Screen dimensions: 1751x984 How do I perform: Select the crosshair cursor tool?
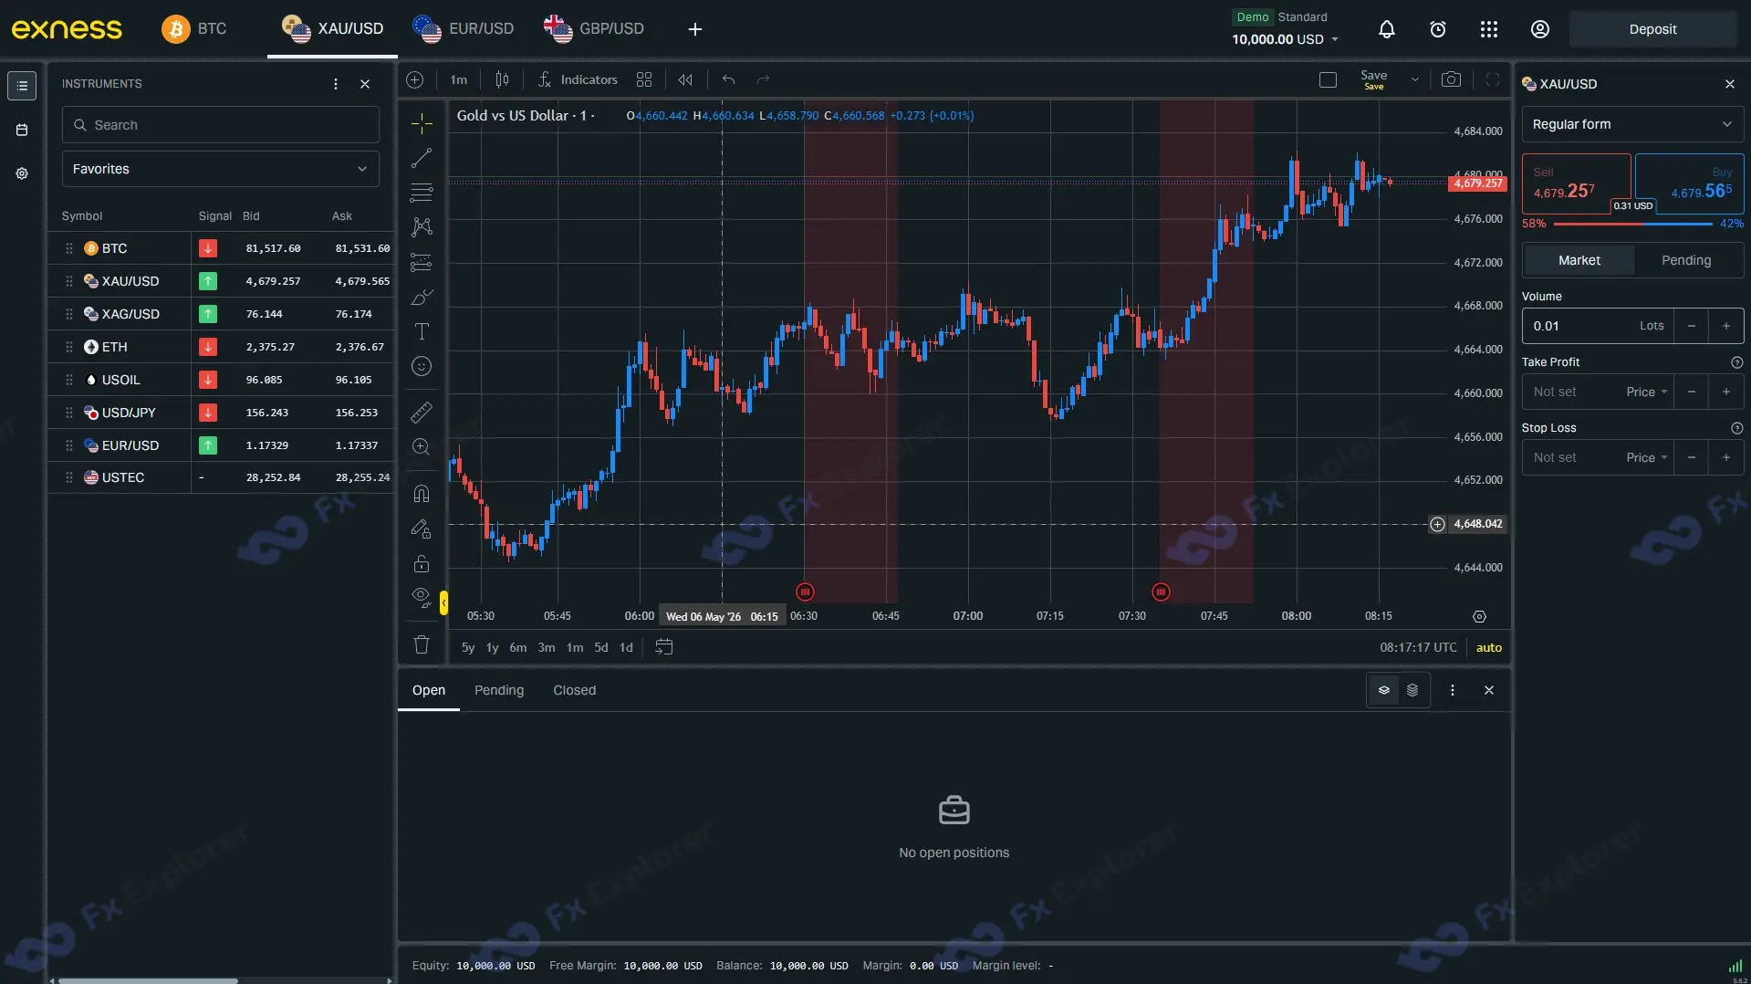tap(422, 123)
